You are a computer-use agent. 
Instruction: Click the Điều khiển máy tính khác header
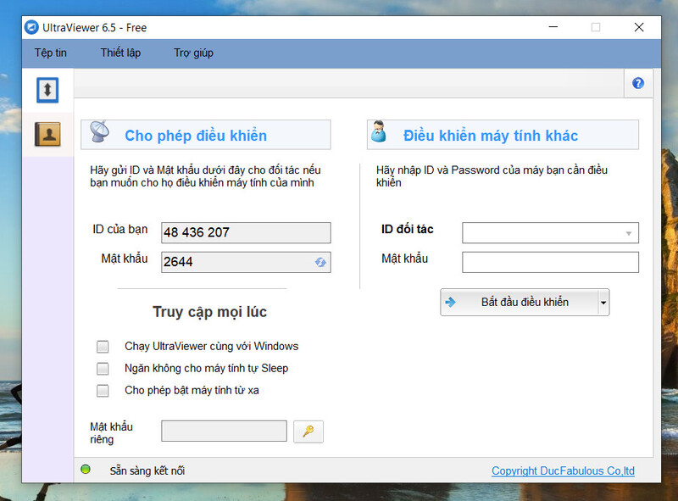click(503, 135)
